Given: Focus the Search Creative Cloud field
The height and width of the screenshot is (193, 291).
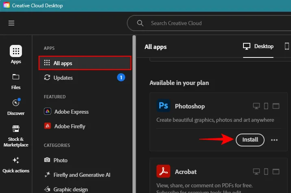Looking at the screenshot, I should [209, 23].
